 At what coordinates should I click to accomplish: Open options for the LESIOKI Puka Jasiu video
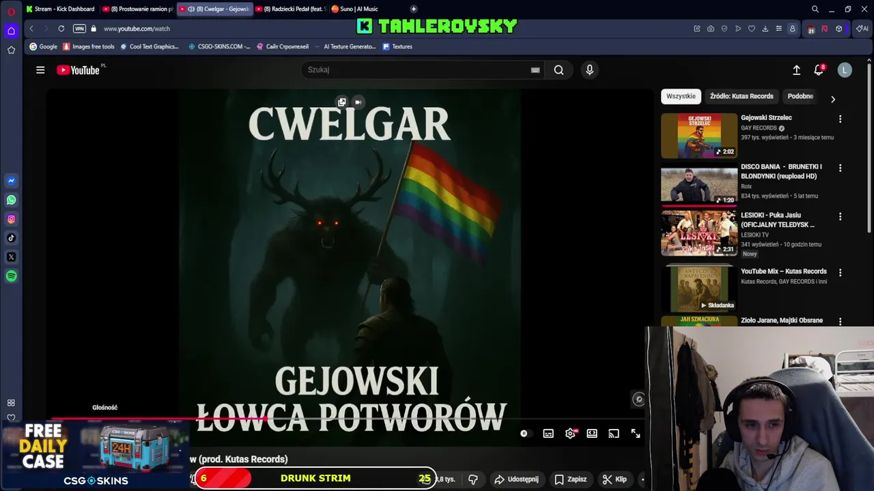click(840, 216)
